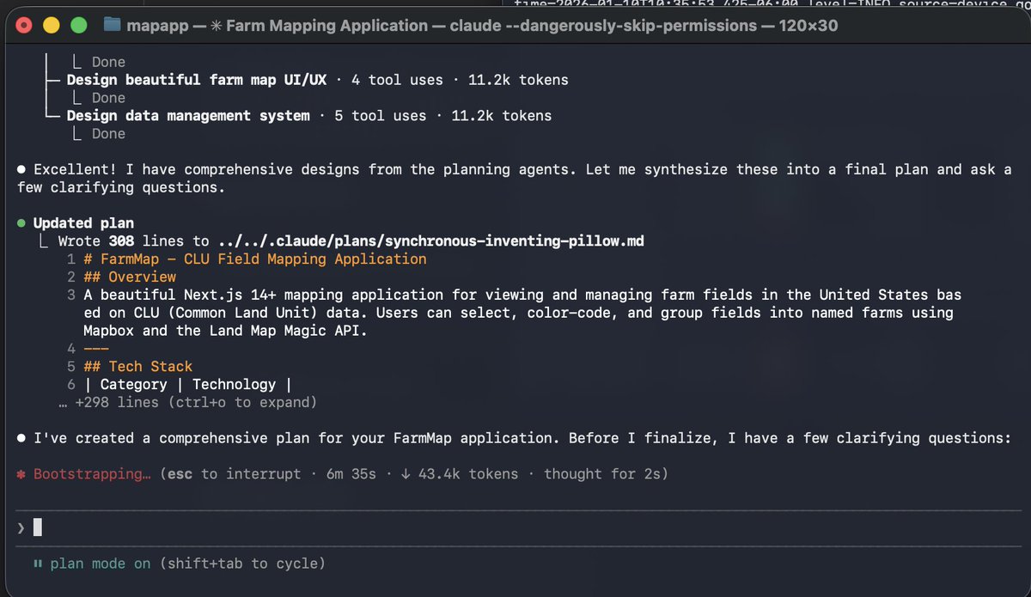
Task: Click the yellow minimize window button
Action: [x=52, y=25]
